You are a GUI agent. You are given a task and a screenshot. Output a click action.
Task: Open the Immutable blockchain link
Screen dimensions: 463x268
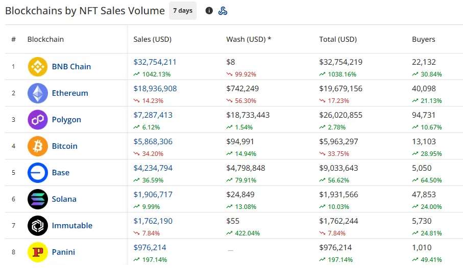point(72,226)
